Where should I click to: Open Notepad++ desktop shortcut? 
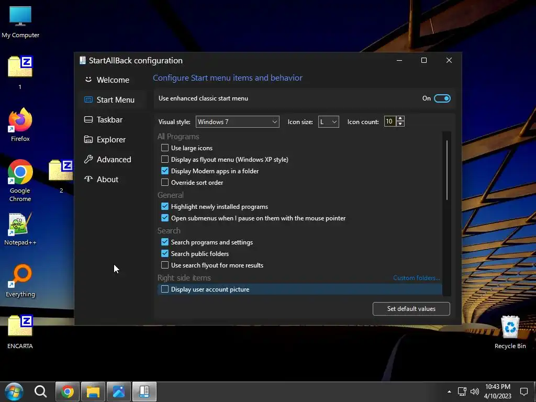(x=20, y=229)
